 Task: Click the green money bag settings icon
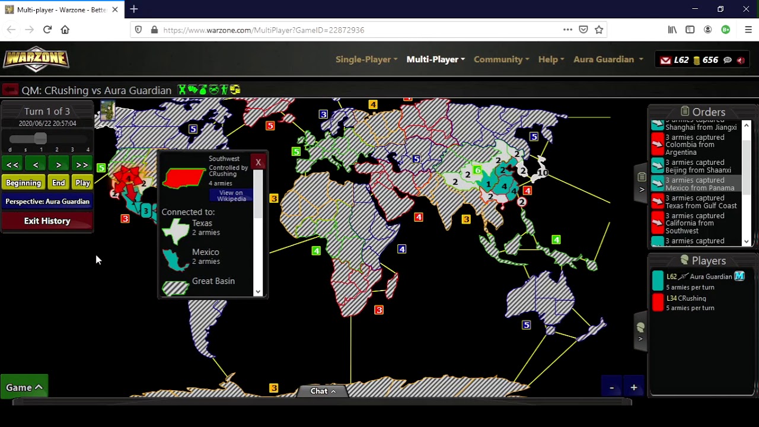[x=203, y=90]
